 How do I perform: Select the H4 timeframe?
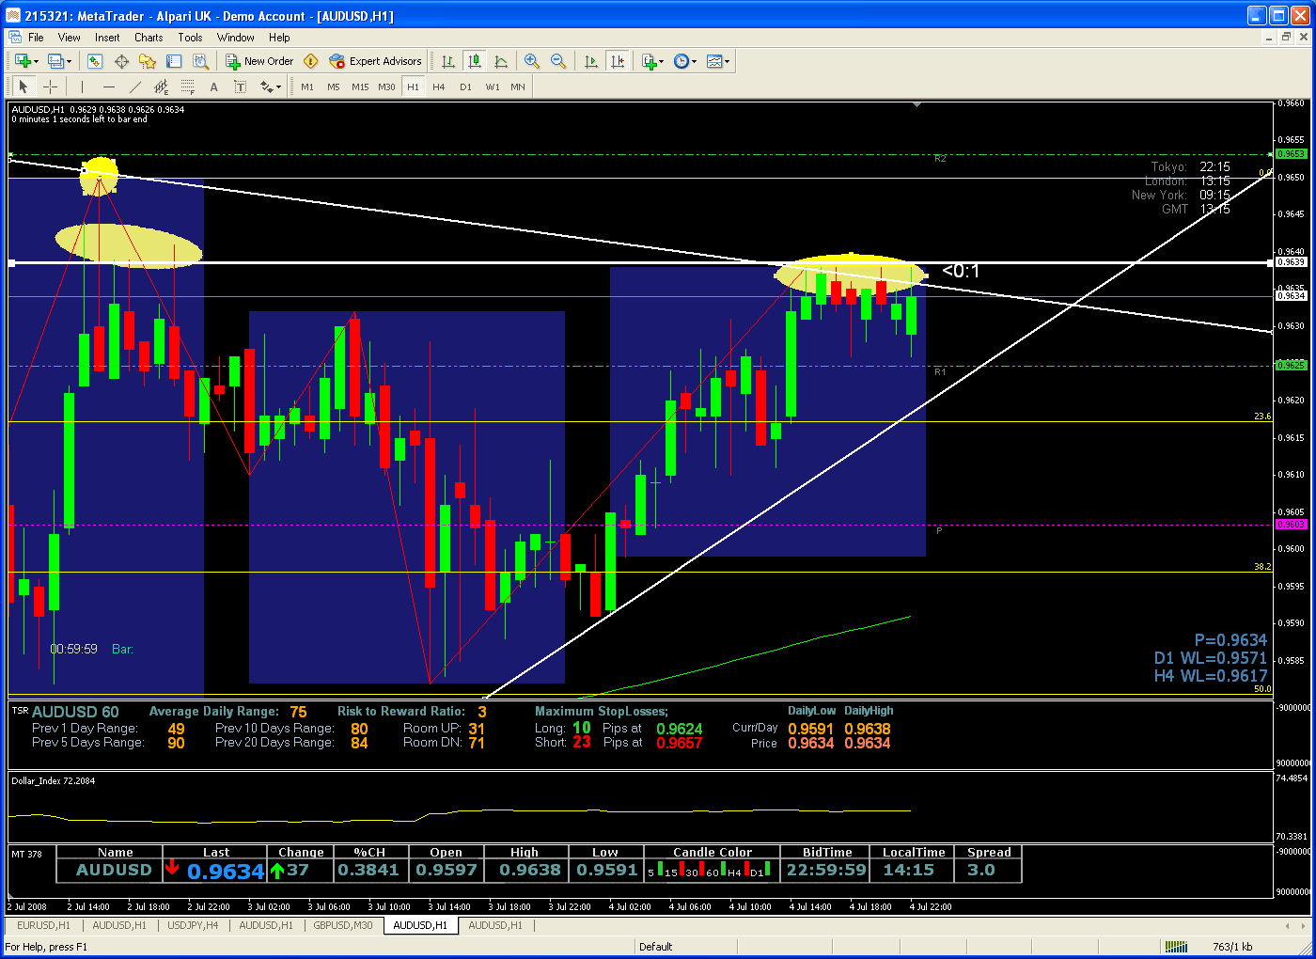tap(439, 86)
